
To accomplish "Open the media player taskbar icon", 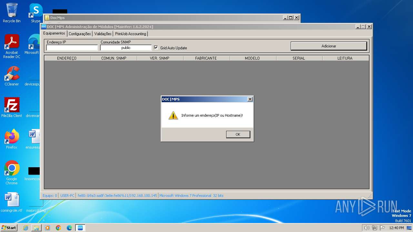I will pyautogui.click(x=47, y=228).
